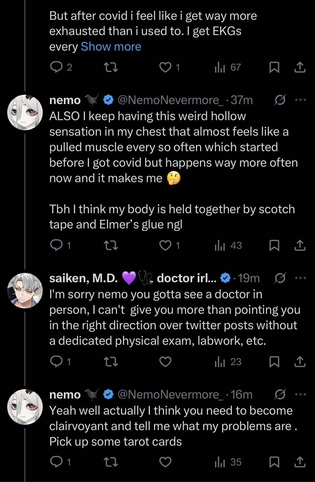Reply to nemo's clairvoyant tweet
The width and height of the screenshot is (315, 482).
pyautogui.click(x=57, y=462)
